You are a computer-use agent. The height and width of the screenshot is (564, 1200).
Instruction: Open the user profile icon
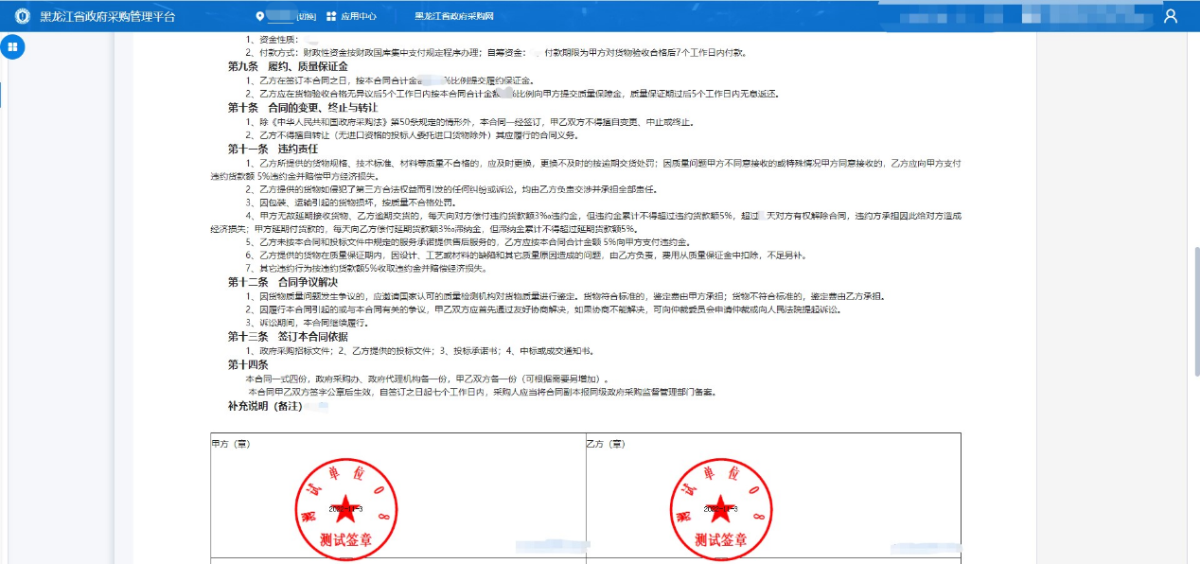coord(1171,16)
